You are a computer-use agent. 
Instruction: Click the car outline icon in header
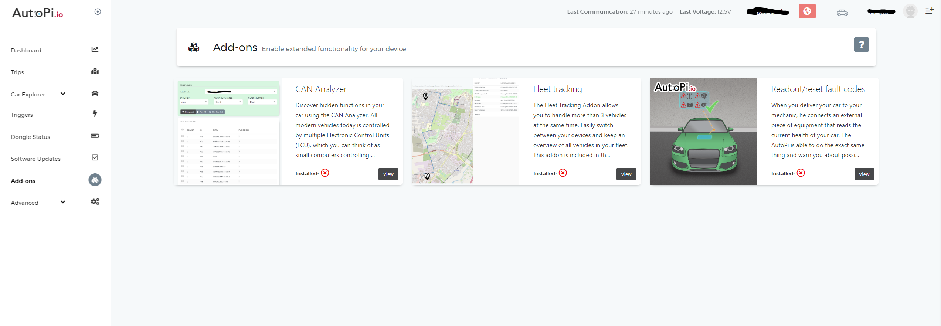point(842,13)
